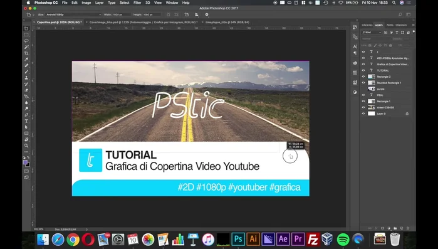Select the Blur tool
This screenshot has height=249, width=438.
tap(26, 103)
